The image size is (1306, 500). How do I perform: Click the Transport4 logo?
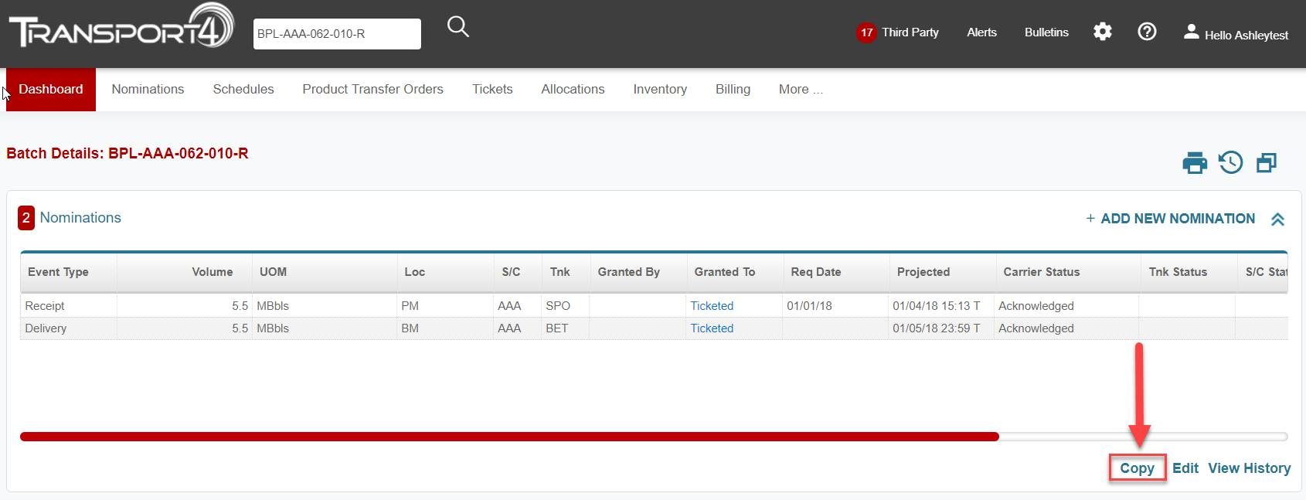tap(121, 28)
